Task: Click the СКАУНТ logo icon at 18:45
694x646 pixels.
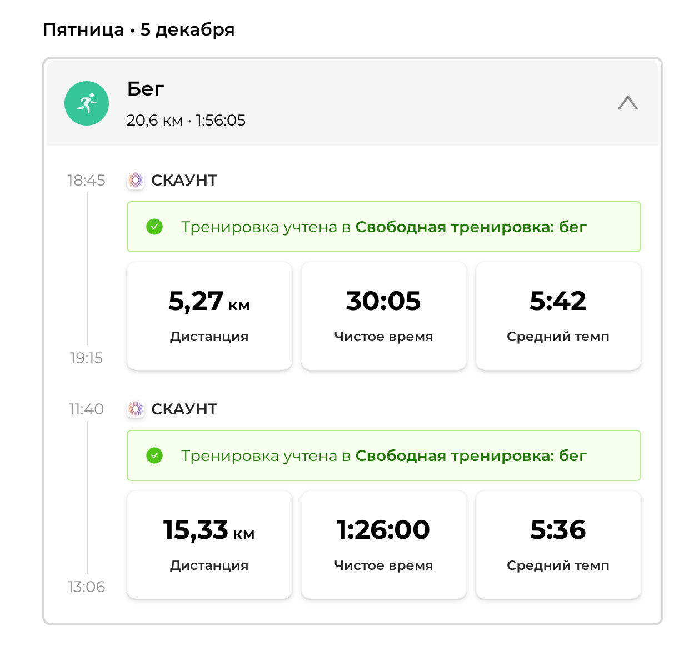Action: 136,180
